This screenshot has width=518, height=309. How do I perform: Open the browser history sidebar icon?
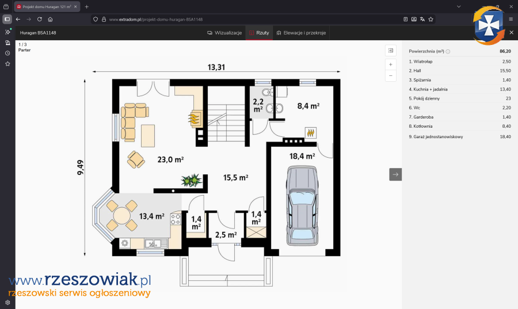(7, 53)
